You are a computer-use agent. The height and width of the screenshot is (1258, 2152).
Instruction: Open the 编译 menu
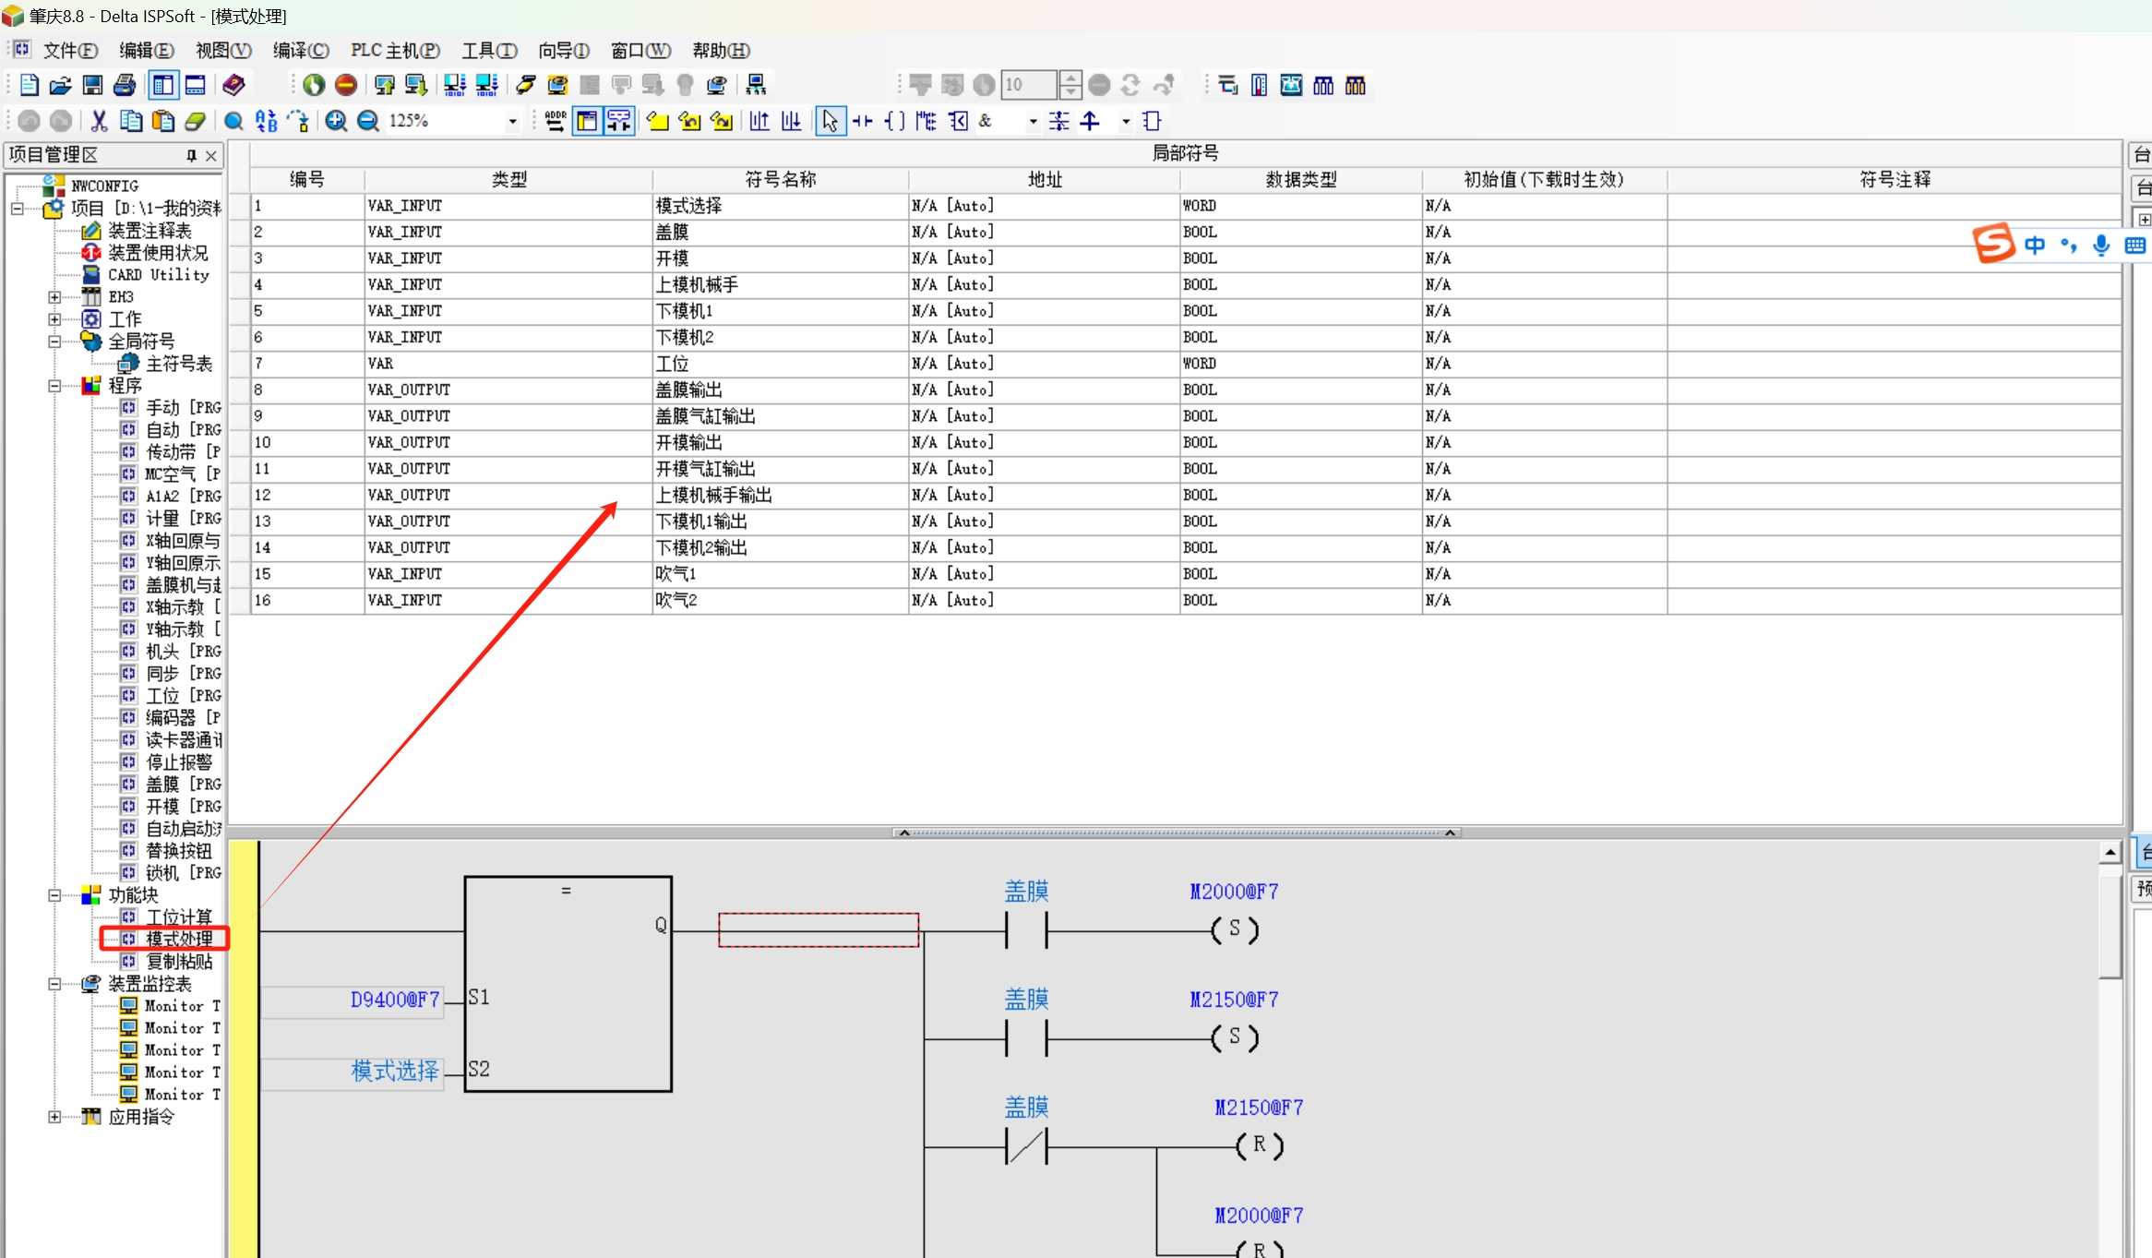tap(300, 51)
